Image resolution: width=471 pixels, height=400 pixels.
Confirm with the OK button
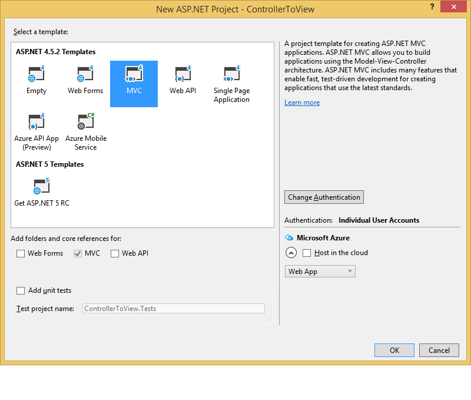(394, 351)
